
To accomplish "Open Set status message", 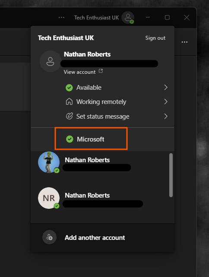I will [117, 116].
